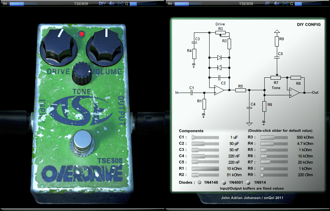Open the DIY config view
Image resolution: width=330 pixels, height=211 pixels.
(102, 3)
